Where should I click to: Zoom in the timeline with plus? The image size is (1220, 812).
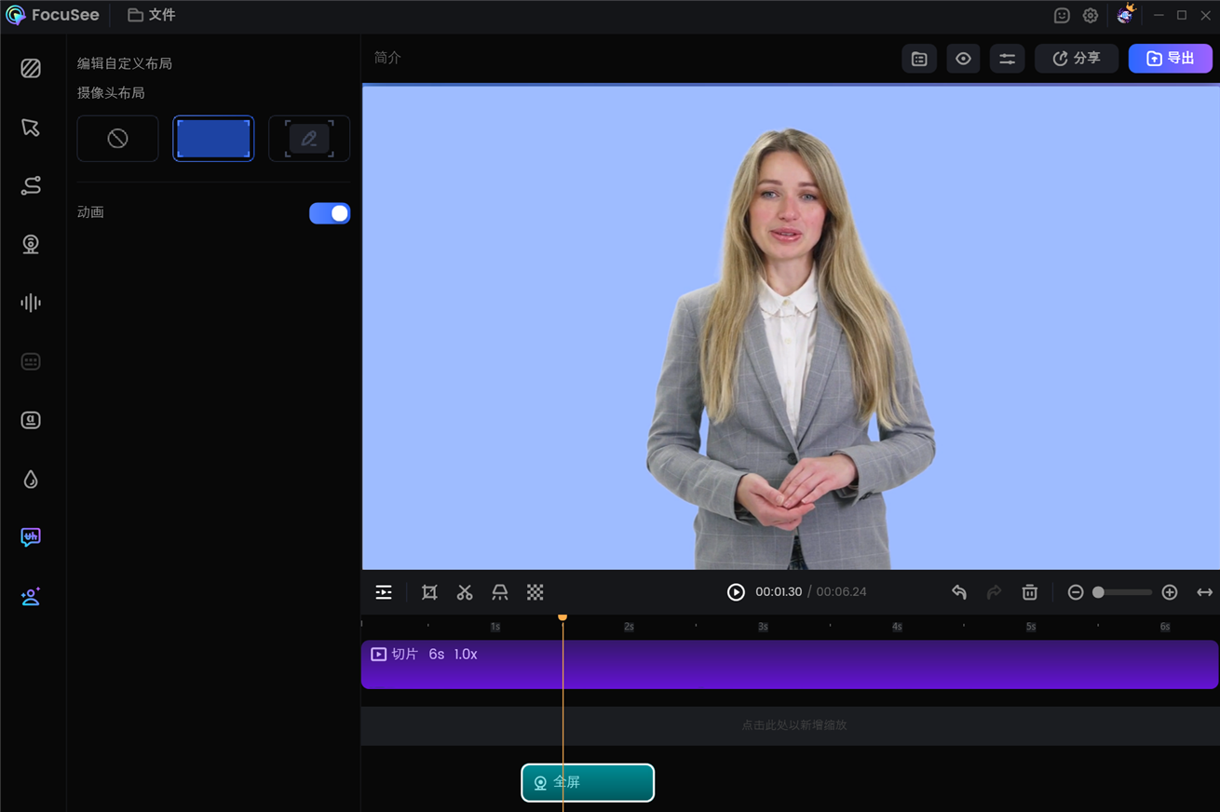click(x=1170, y=592)
